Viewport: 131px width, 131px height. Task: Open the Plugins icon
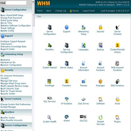[117, 117]
